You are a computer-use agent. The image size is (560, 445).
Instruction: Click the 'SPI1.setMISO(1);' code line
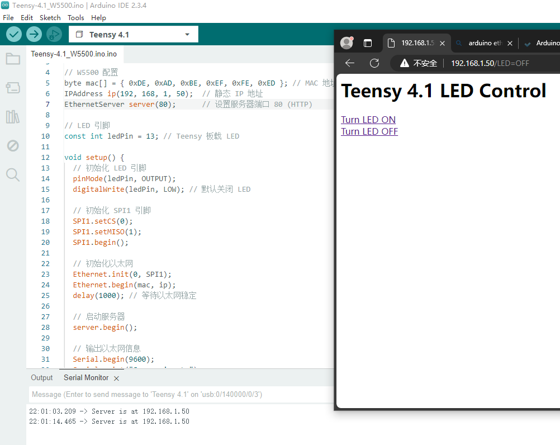tap(107, 232)
